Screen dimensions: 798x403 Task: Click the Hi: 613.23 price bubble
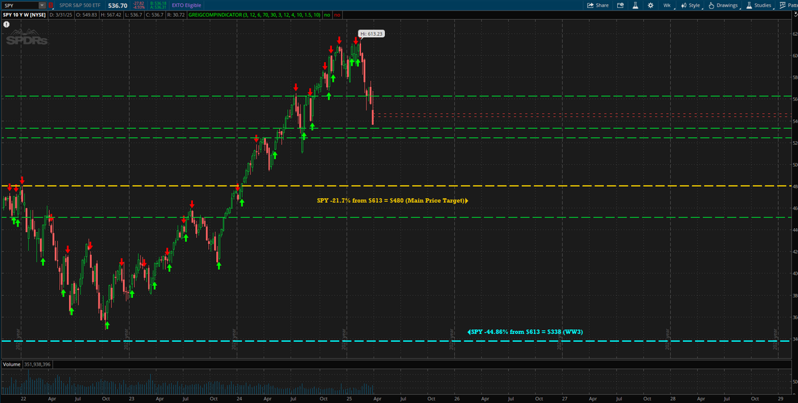pyautogui.click(x=371, y=33)
